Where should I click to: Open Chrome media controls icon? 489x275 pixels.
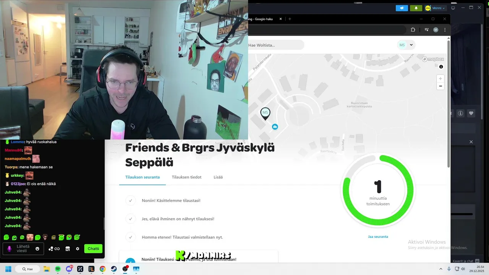pos(426,30)
